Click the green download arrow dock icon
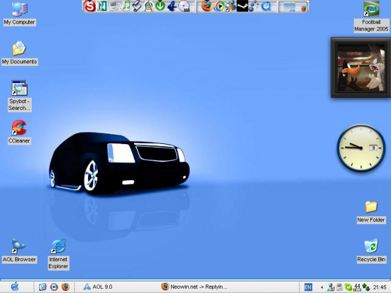The image size is (391, 293). pyautogui.click(x=160, y=6)
